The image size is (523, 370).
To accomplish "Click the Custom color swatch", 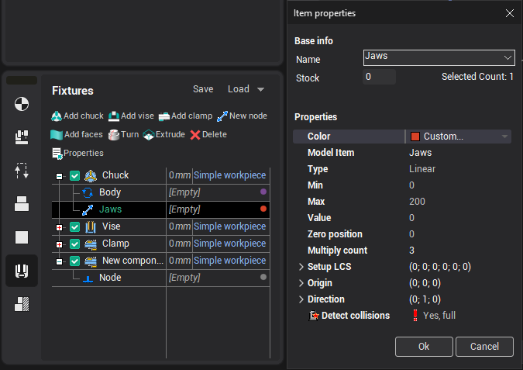I will pos(415,137).
